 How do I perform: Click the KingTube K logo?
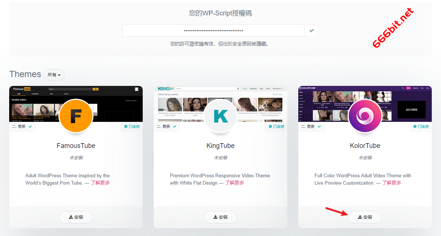click(221, 116)
